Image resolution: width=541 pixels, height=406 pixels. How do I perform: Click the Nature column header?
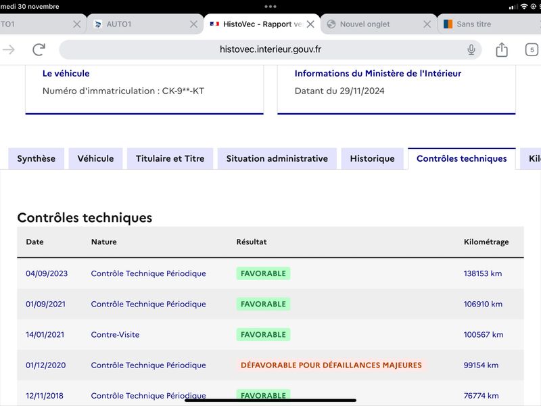(104, 242)
